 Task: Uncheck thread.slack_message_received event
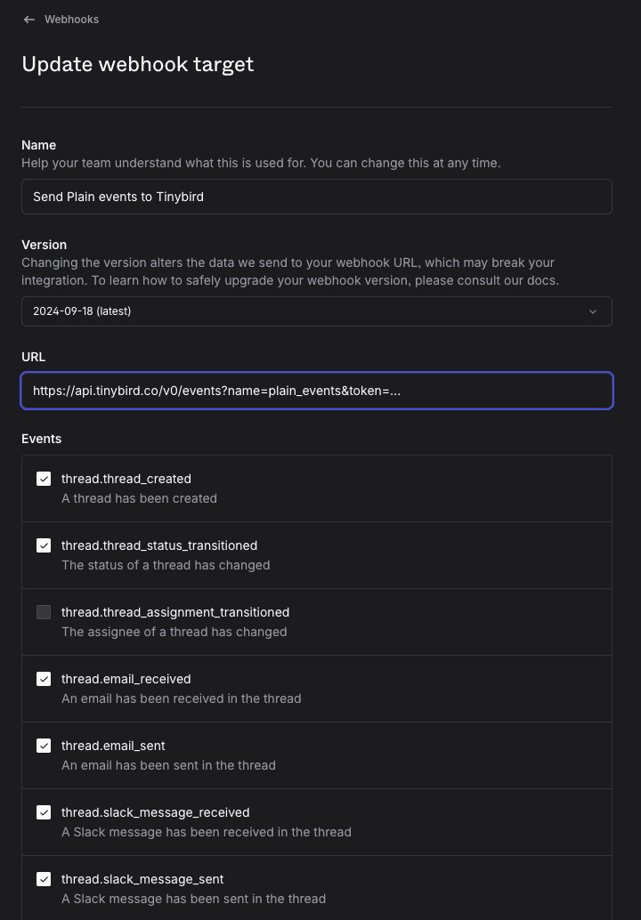coord(44,812)
